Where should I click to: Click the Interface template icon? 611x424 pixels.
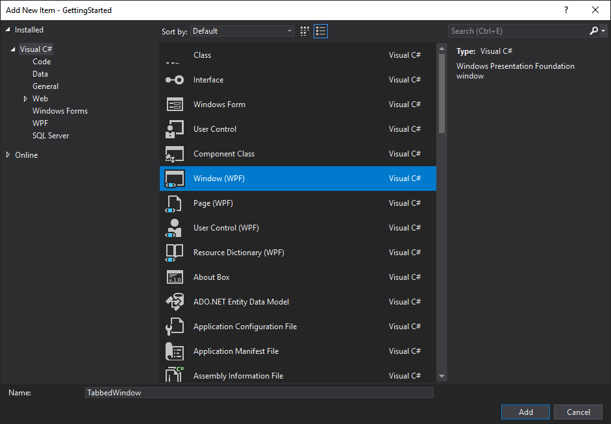tap(174, 80)
